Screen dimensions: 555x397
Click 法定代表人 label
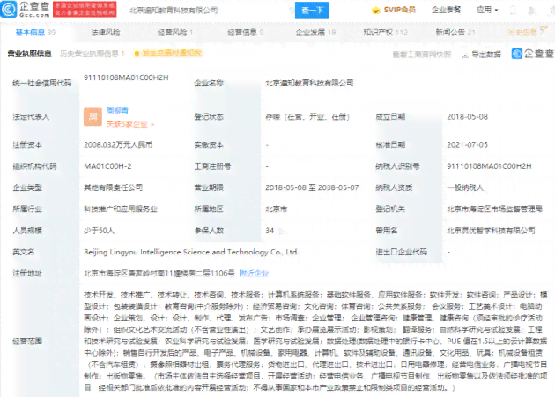click(x=31, y=117)
